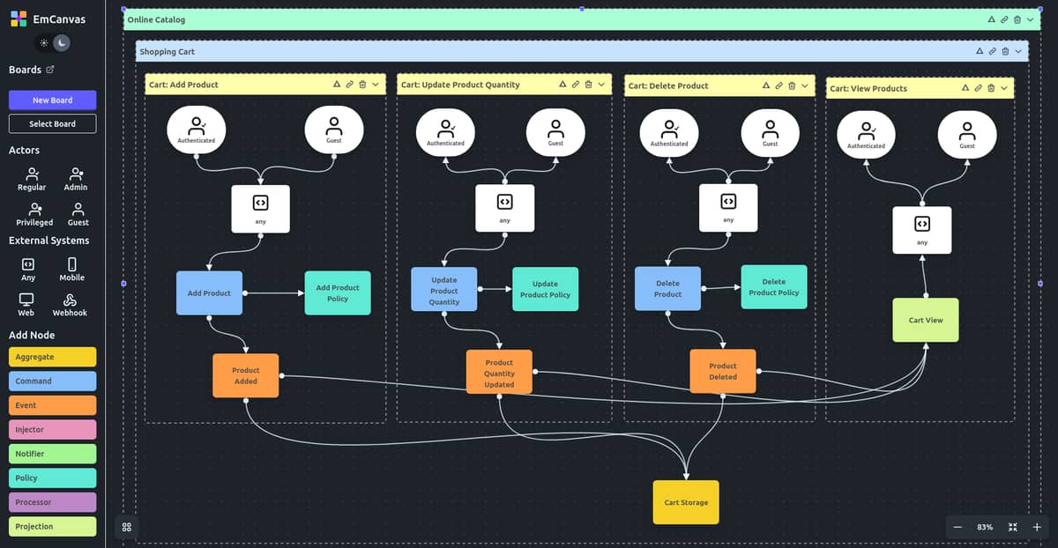1058x548 pixels.
Task: Zoom in with the plus control
Action: coord(1037,527)
